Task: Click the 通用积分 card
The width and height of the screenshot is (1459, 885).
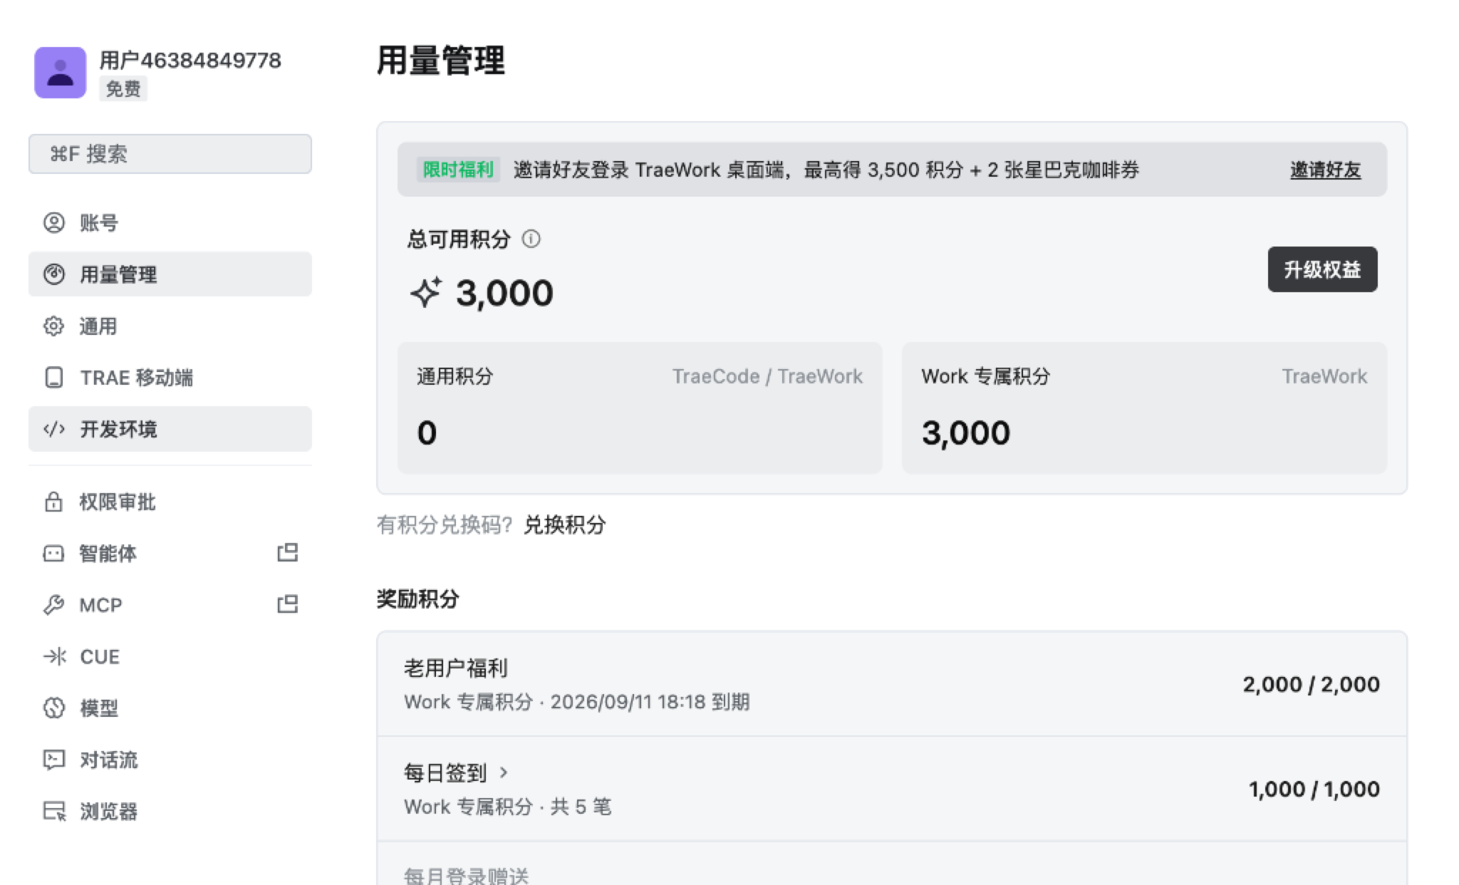Action: (640, 408)
